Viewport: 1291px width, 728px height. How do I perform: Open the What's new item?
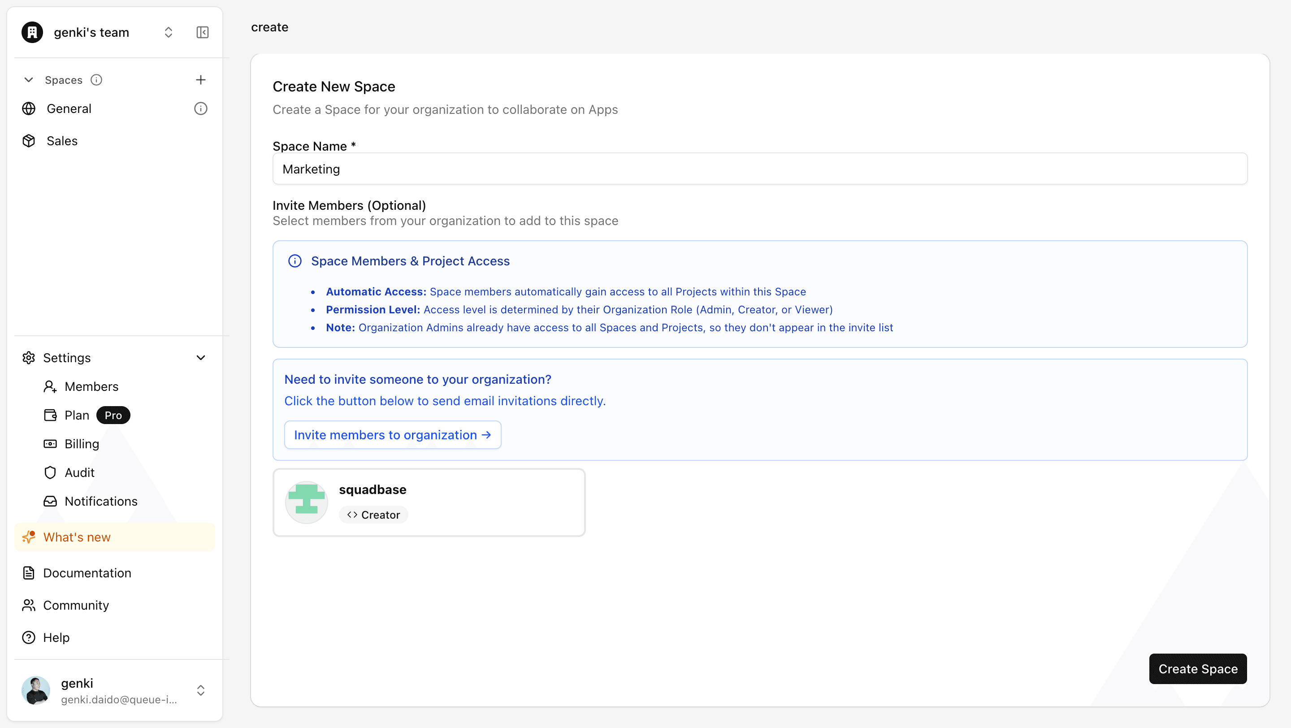pos(77,537)
